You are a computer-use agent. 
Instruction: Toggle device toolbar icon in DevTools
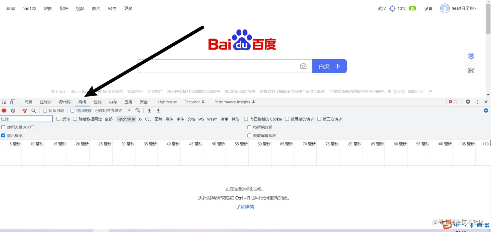tap(13, 102)
